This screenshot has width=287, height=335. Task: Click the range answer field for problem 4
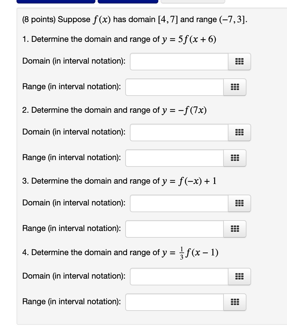174,302
